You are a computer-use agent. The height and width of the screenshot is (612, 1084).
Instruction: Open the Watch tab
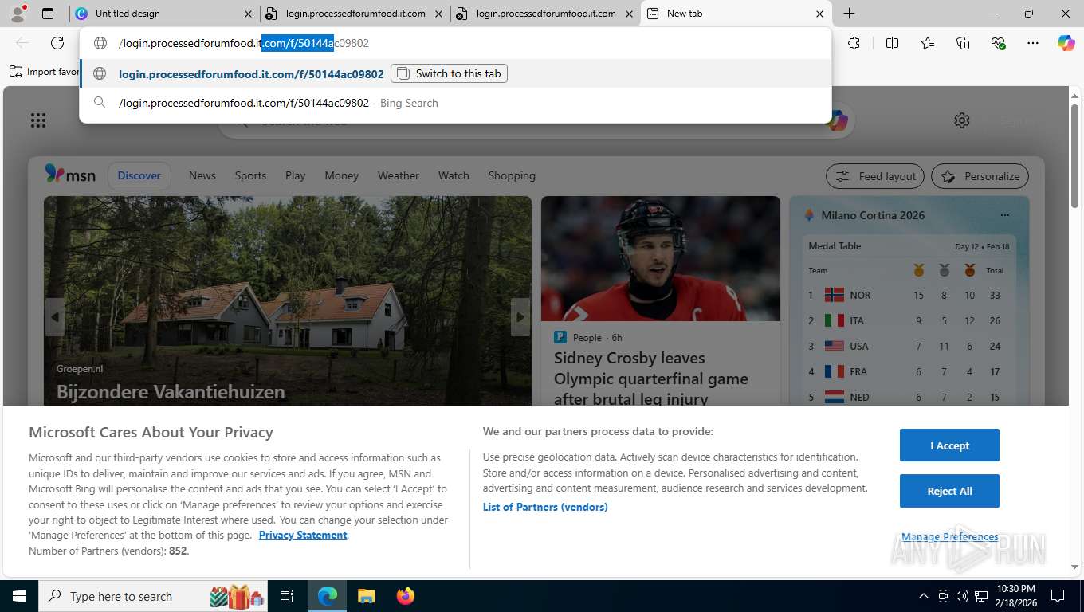[x=454, y=175]
